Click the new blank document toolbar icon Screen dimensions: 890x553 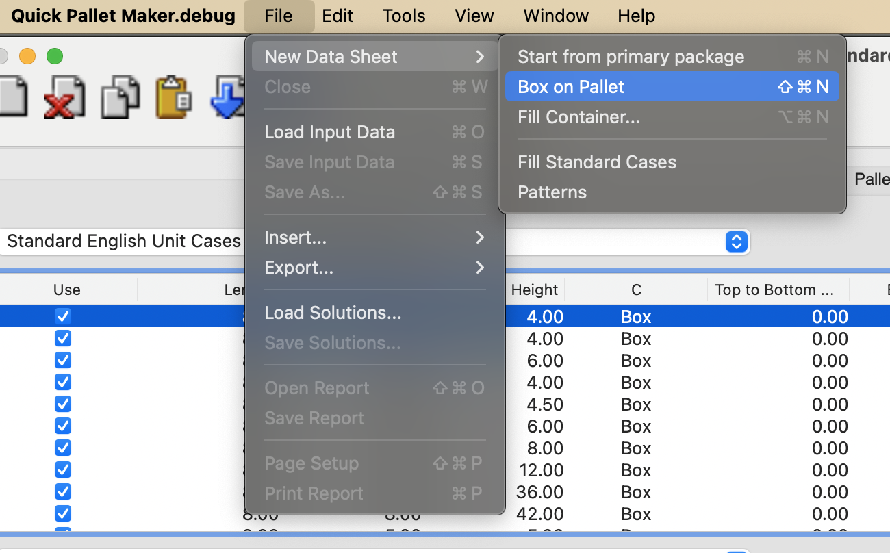tap(12, 97)
